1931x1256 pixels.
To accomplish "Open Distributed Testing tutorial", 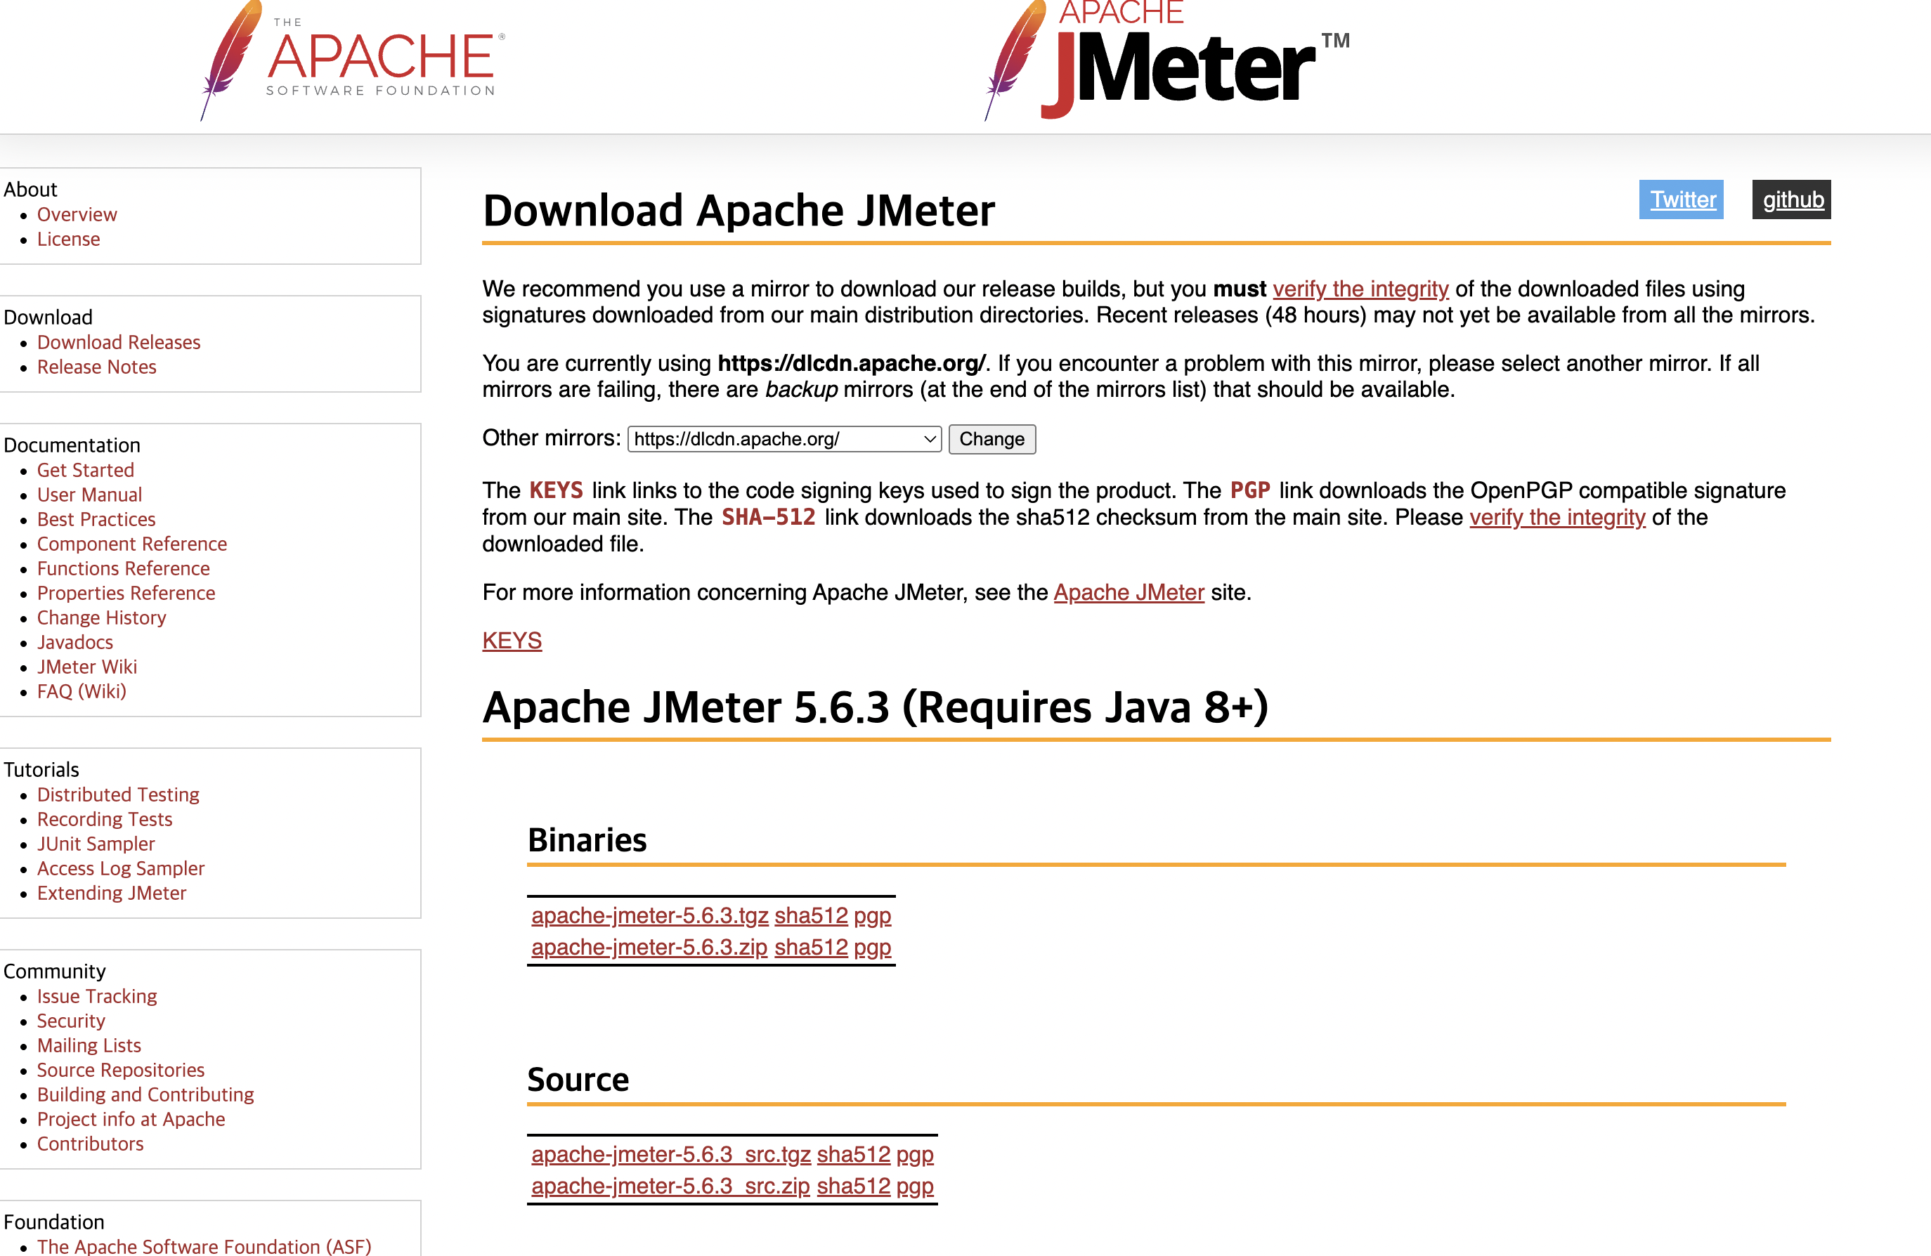I will 117,794.
